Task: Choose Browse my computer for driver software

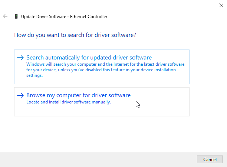Action: (x=102, y=102)
